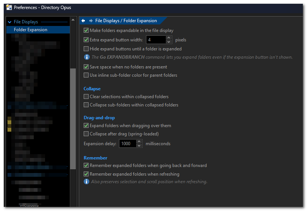Disable Extra expand button width checkbox

pyautogui.click(x=86, y=40)
